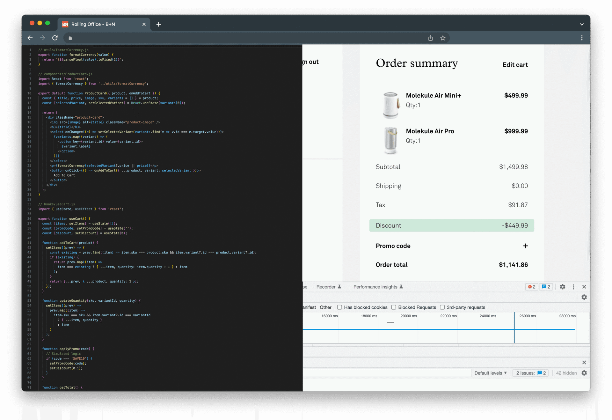Click the Edit cart link
The height and width of the screenshot is (420, 612).
(x=515, y=65)
